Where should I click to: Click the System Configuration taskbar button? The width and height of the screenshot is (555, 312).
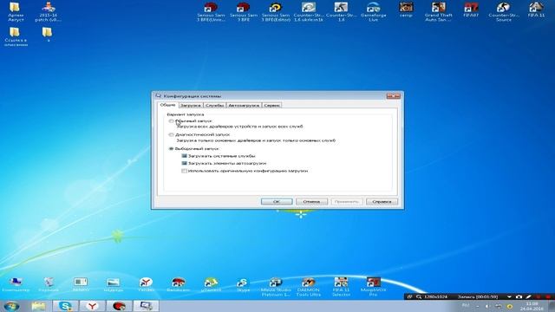pyautogui.click(x=147, y=306)
